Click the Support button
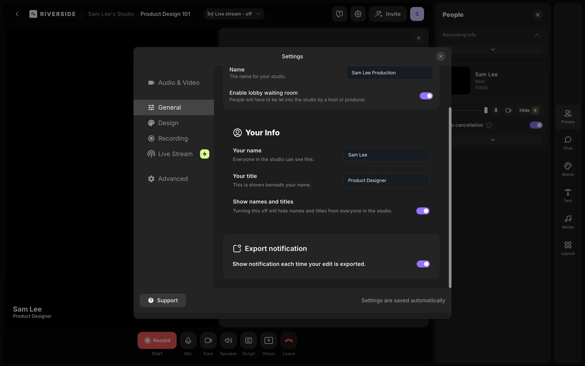Screen dimensions: 585x366 pyautogui.click(x=163, y=300)
